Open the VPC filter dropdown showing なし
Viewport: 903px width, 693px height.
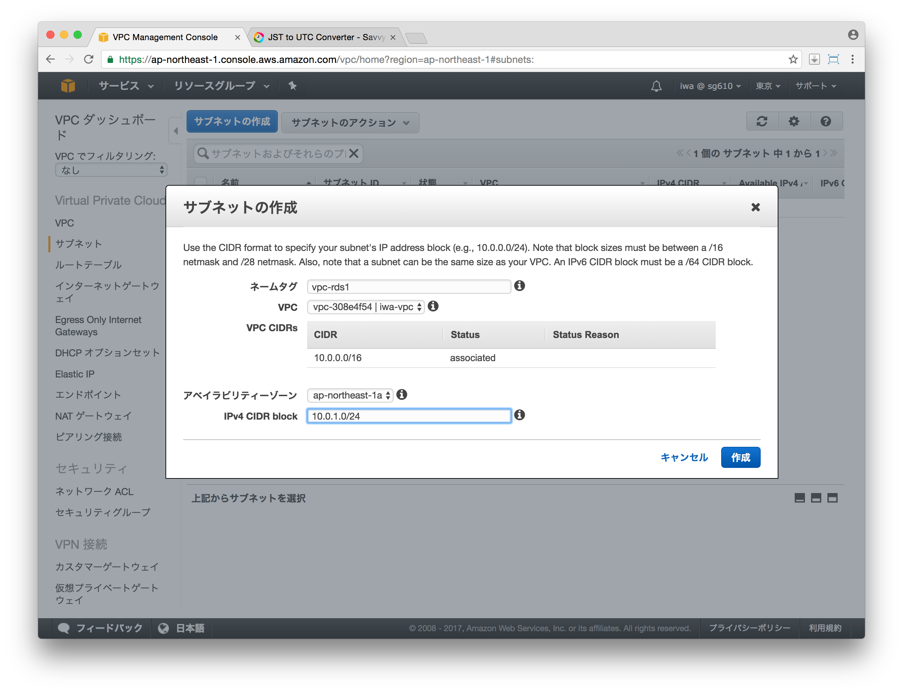click(x=111, y=170)
